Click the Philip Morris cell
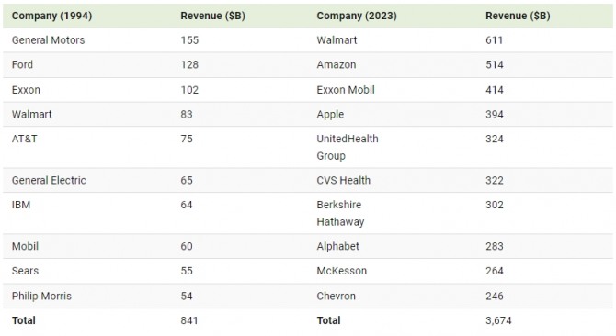Screen dimensions: 616x336 pos(41,296)
